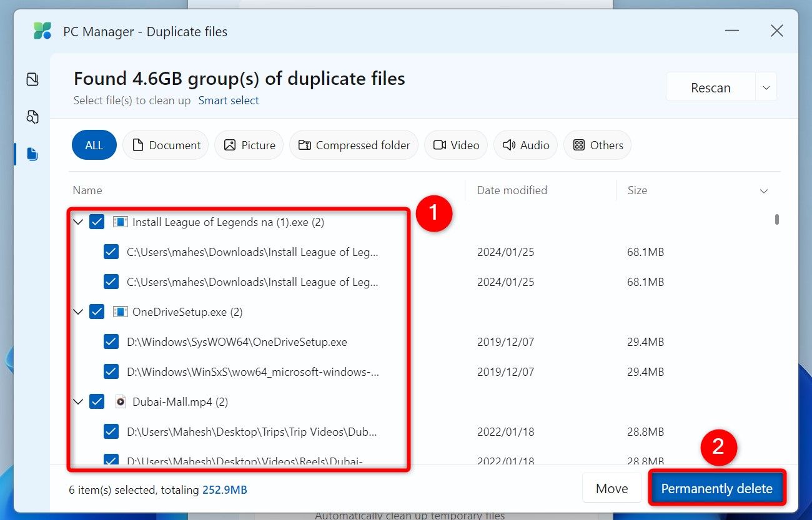Click the Smart select link
812x520 pixels.
pos(229,101)
